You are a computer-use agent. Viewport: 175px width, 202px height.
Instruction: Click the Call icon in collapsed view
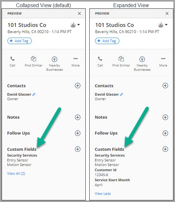[x=13, y=59]
